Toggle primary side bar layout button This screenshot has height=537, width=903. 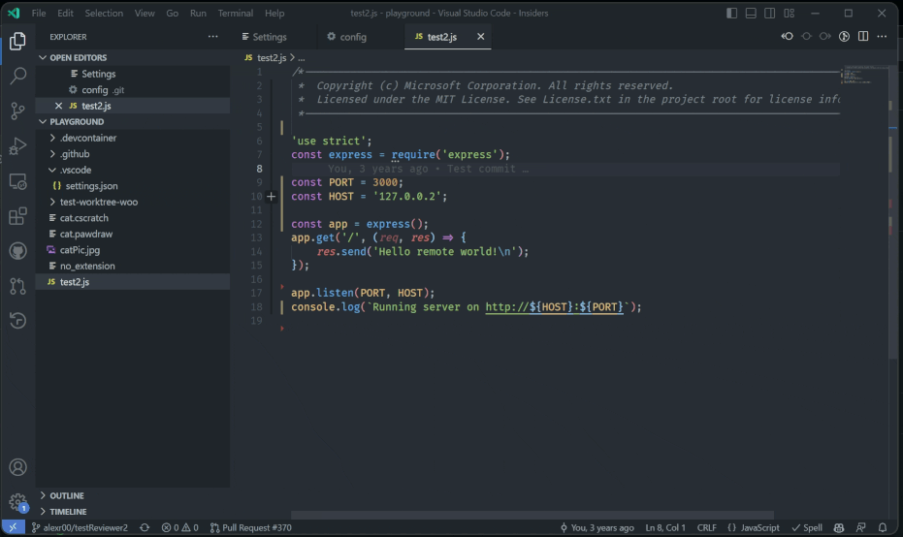click(731, 14)
